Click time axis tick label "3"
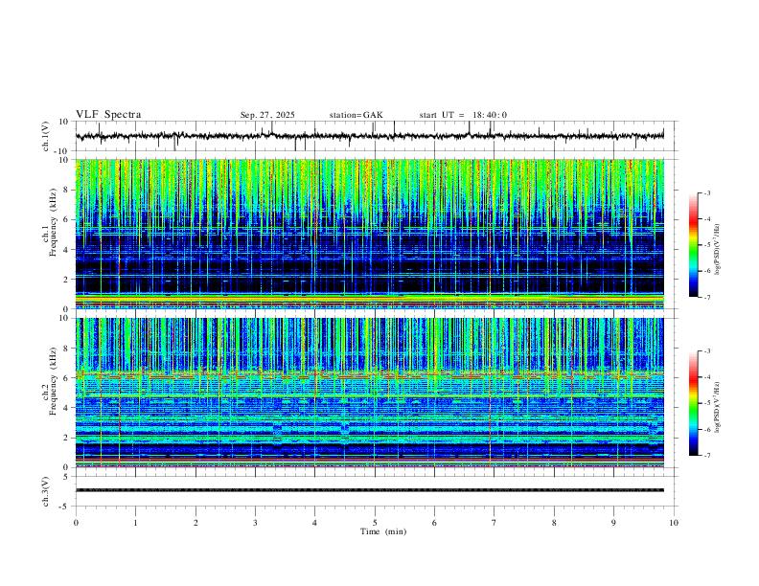 point(255,523)
